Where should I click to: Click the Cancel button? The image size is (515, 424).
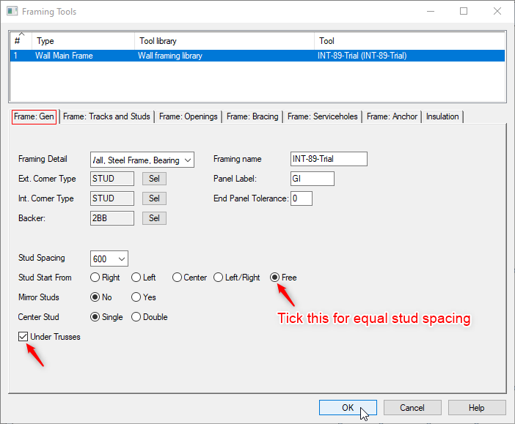point(412,408)
